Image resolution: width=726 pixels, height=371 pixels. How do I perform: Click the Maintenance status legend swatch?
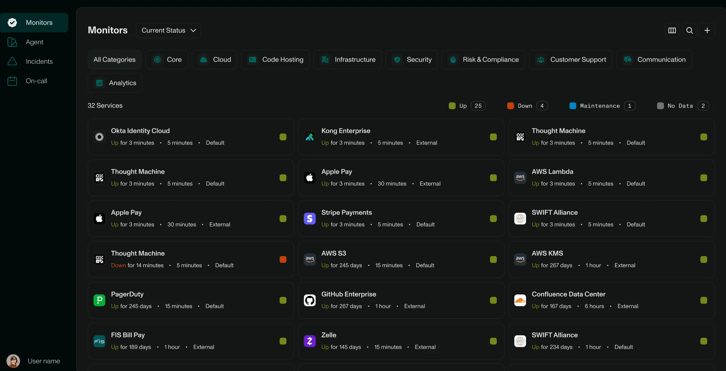pos(573,106)
